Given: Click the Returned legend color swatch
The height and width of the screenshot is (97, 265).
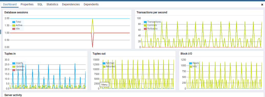Looking at the screenshot, I should click(104, 67).
